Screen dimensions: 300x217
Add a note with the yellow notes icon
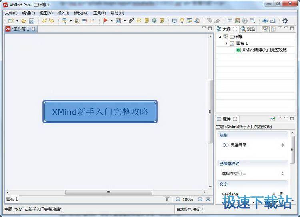tap(146, 21)
